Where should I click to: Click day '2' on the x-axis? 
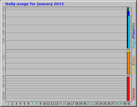pyautogui.click(x=12, y=104)
